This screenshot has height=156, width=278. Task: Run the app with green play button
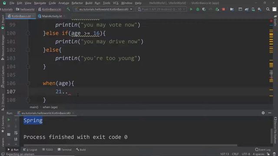[x=191, y=9]
